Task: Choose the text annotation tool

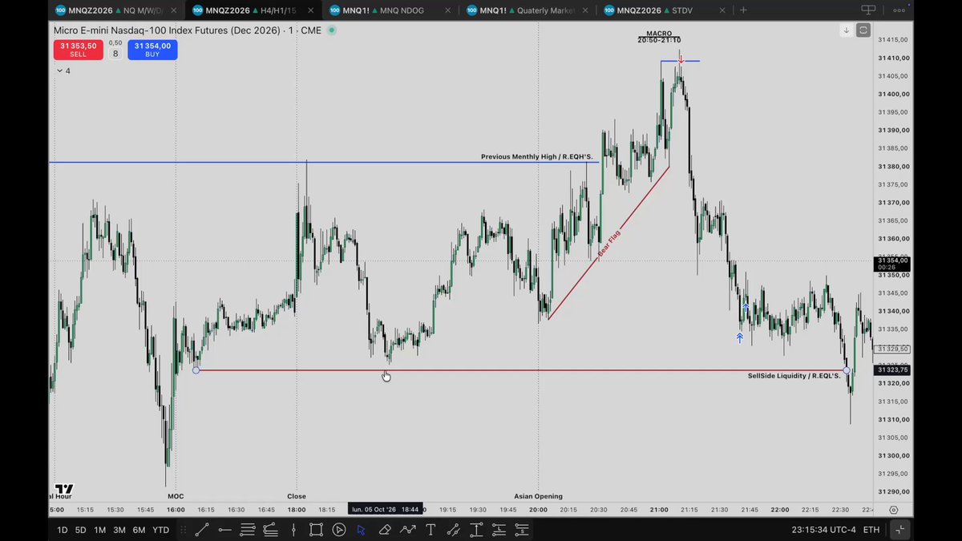Action: click(430, 530)
